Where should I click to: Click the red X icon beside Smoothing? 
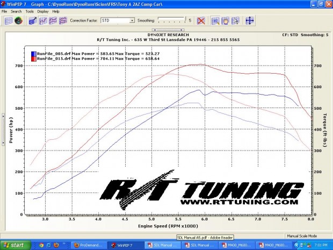[201, 21]
